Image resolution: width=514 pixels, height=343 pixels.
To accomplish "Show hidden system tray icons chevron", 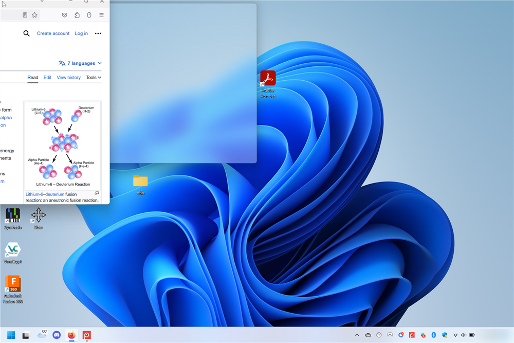I will tap(357, 335).
